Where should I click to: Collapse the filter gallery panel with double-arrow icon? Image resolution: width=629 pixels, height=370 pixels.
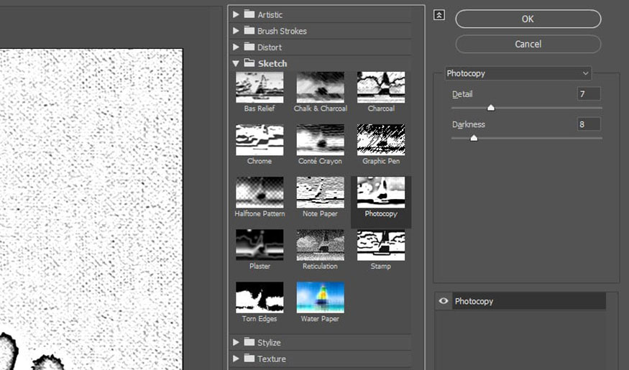(x=439, y=15)
